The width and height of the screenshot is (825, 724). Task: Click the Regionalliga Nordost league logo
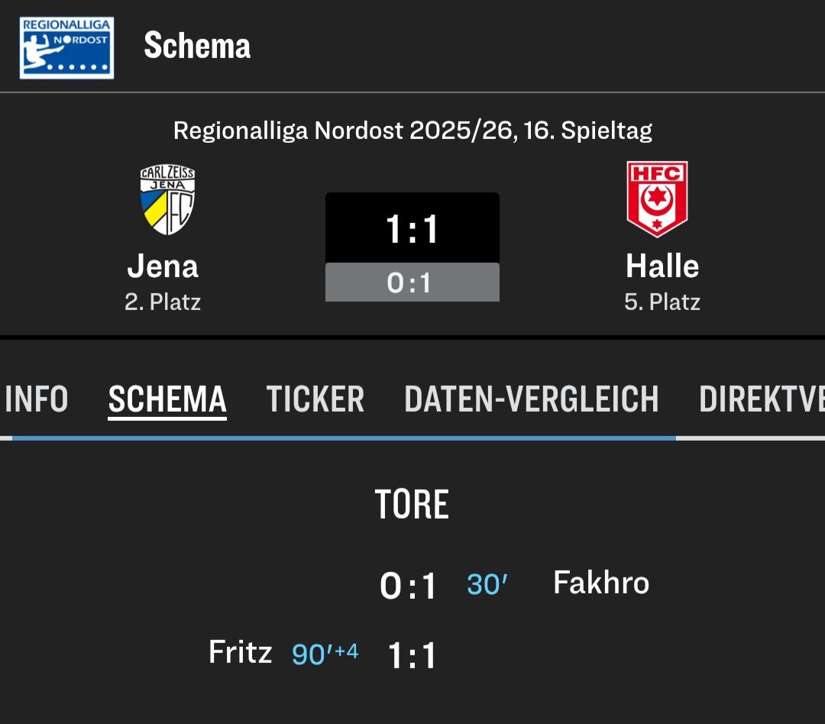coord(66,47)
